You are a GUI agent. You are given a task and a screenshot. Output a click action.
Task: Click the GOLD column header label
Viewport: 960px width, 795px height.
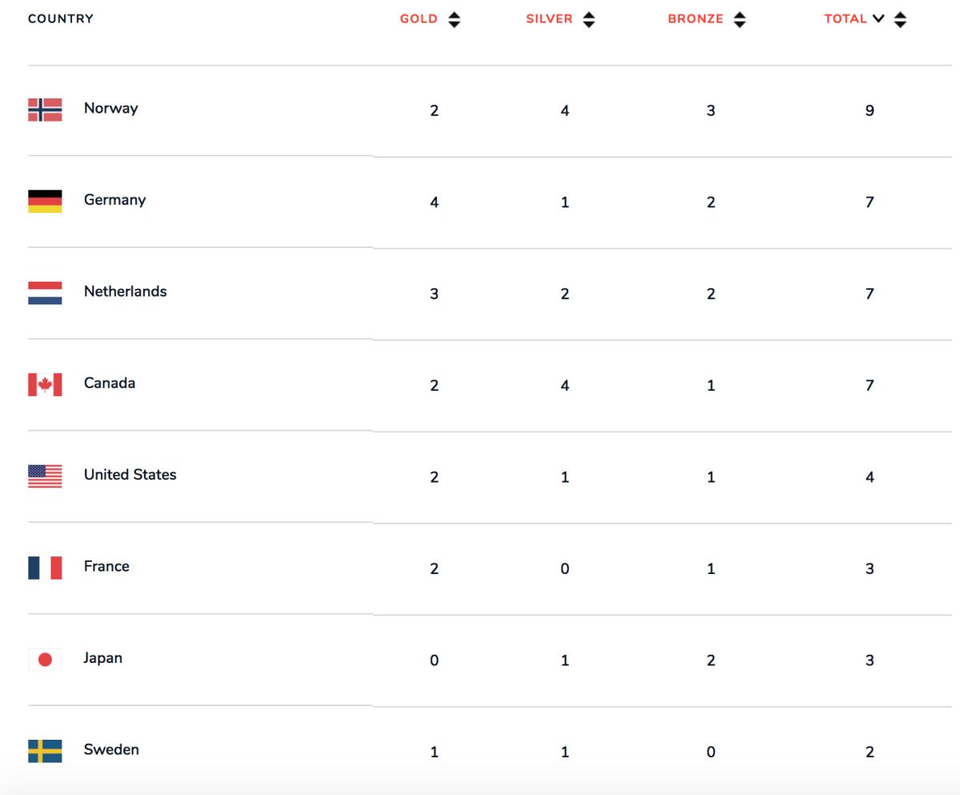point(418,19)
